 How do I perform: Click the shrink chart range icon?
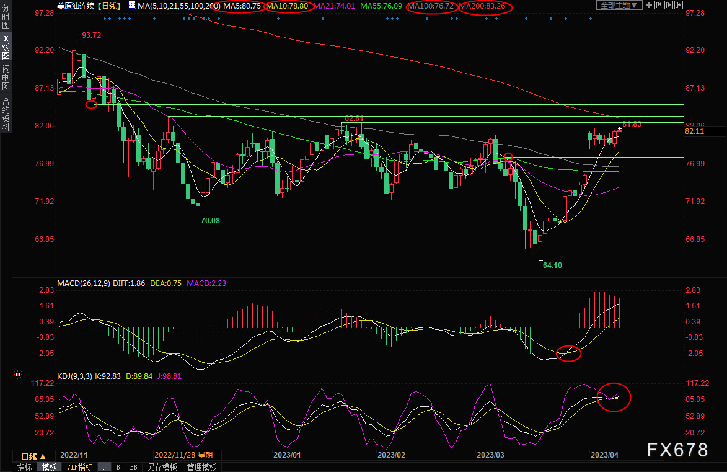tap(658, 6)
